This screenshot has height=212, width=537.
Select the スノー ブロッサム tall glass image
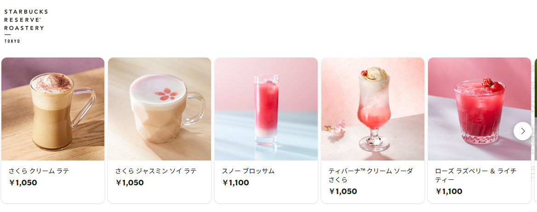click(266, 109)
